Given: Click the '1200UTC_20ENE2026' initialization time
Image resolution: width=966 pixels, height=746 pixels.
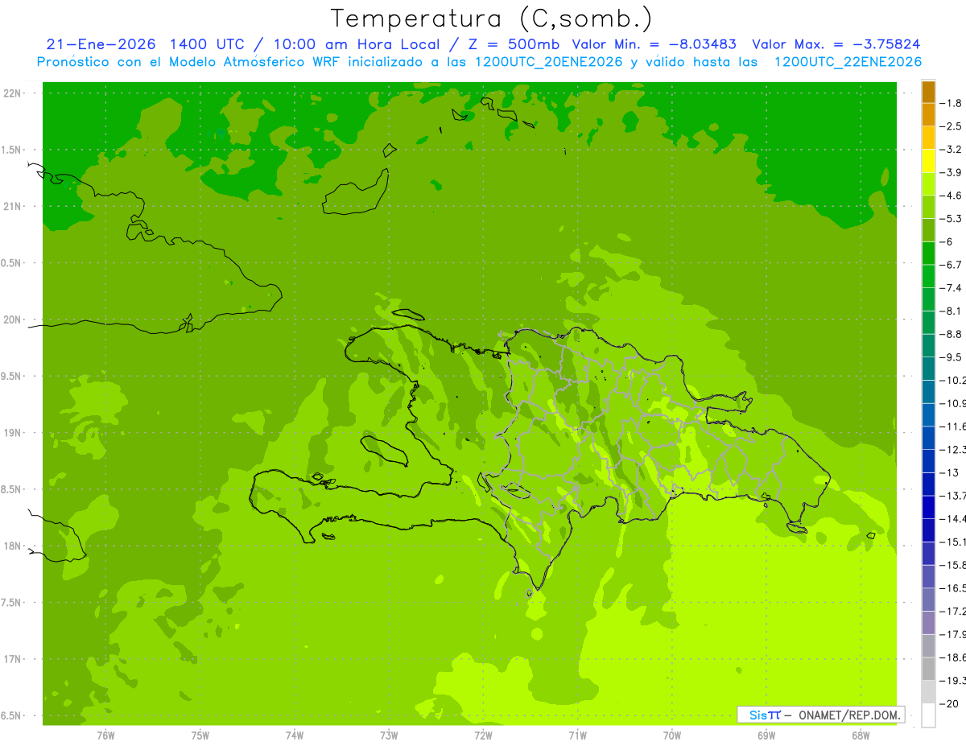Looking at the screenshot, I should pos(548,62).
